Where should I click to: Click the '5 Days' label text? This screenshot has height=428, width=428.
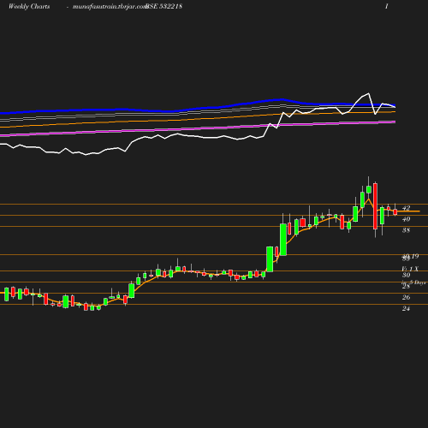click(x=418, y=282)
